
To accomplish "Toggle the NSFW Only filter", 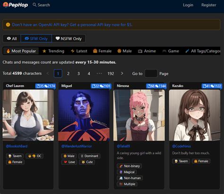I will coord(69,38).
